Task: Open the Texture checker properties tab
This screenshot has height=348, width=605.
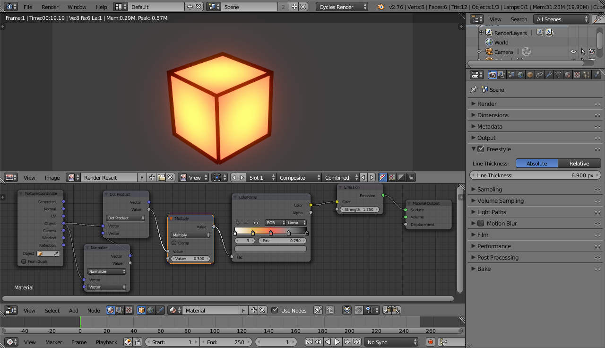Action: [x=577, y=75]
